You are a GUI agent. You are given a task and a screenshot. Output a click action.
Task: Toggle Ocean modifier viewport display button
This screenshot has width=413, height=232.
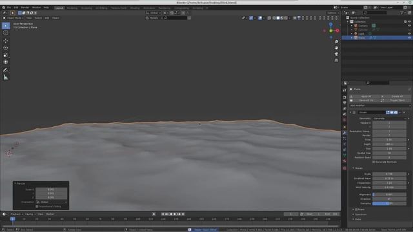pos(392,112)
